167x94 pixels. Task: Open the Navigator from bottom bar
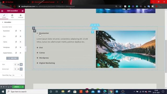tap(4, 87)
